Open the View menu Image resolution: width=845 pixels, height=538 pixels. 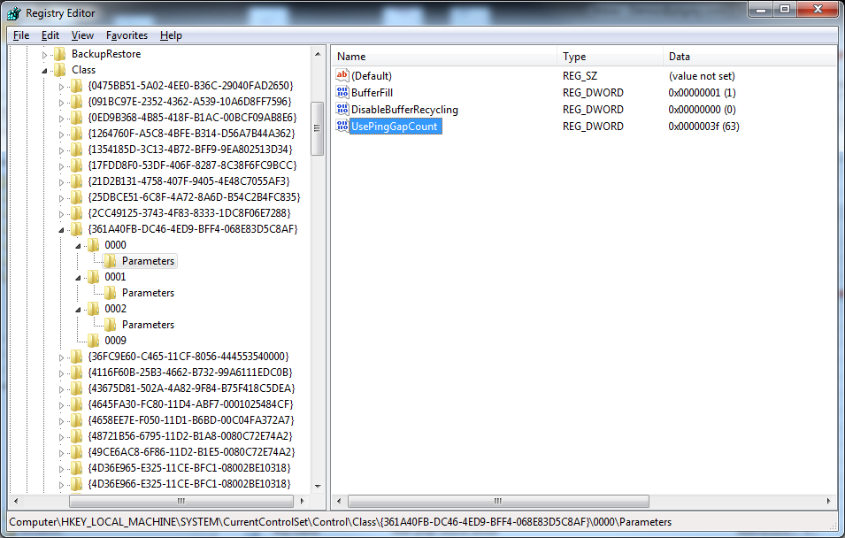coord(82,35)
